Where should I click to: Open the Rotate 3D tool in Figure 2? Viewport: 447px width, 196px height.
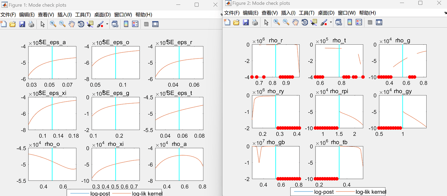(304, 22)
